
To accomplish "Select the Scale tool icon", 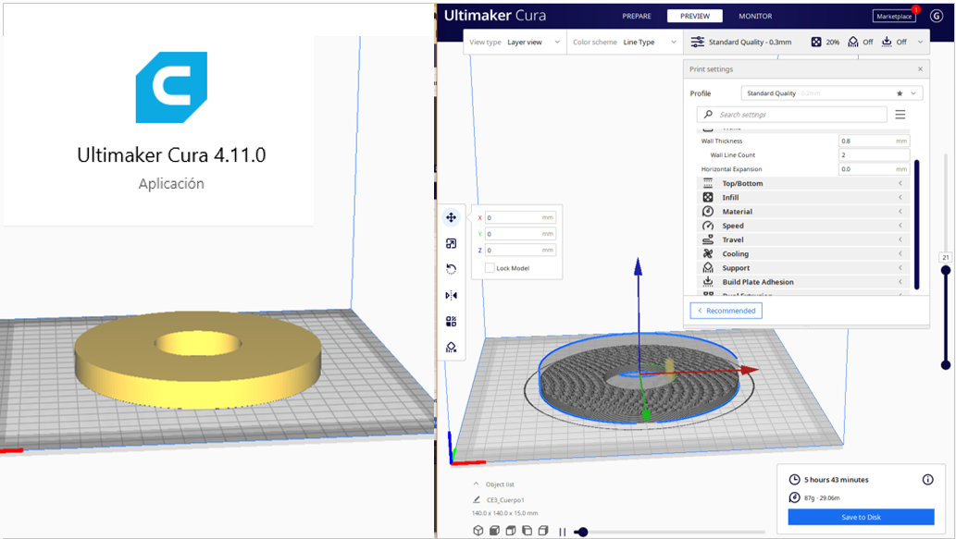I will tap(452, 244).
